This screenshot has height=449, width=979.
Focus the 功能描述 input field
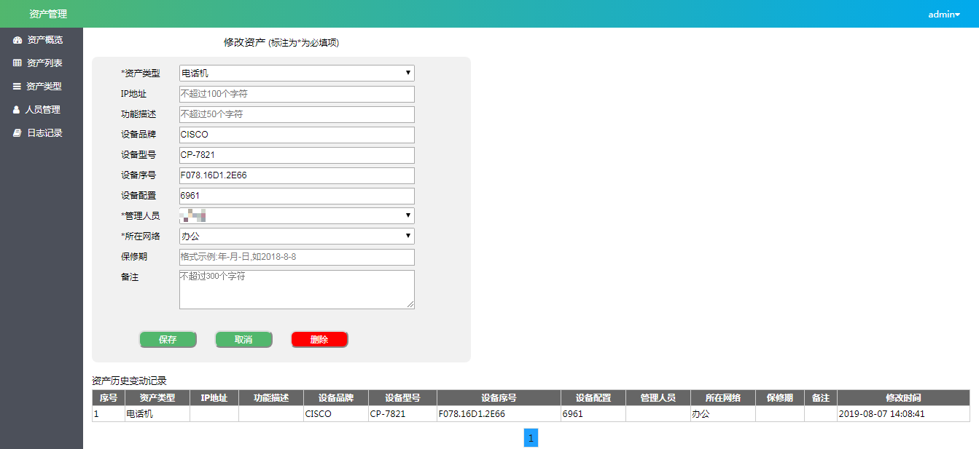pyautogui.click(x=297, y=114)
